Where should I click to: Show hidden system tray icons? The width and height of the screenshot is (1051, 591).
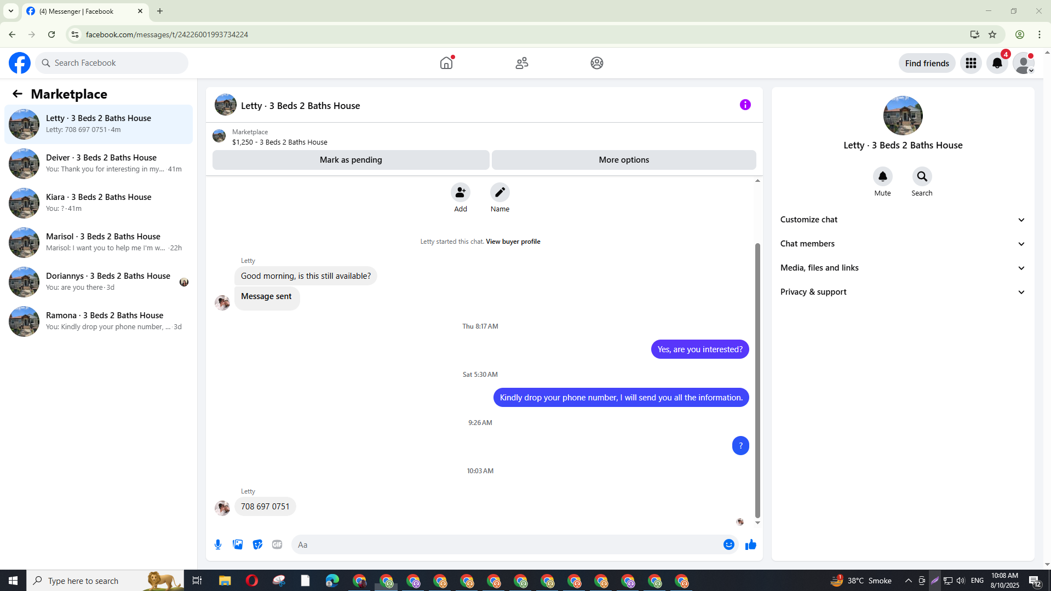pyautogui.click(x=909, y=581)
